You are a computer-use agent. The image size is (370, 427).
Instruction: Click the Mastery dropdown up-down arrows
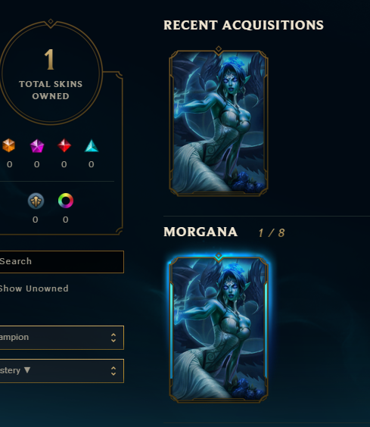click(113, 371)
